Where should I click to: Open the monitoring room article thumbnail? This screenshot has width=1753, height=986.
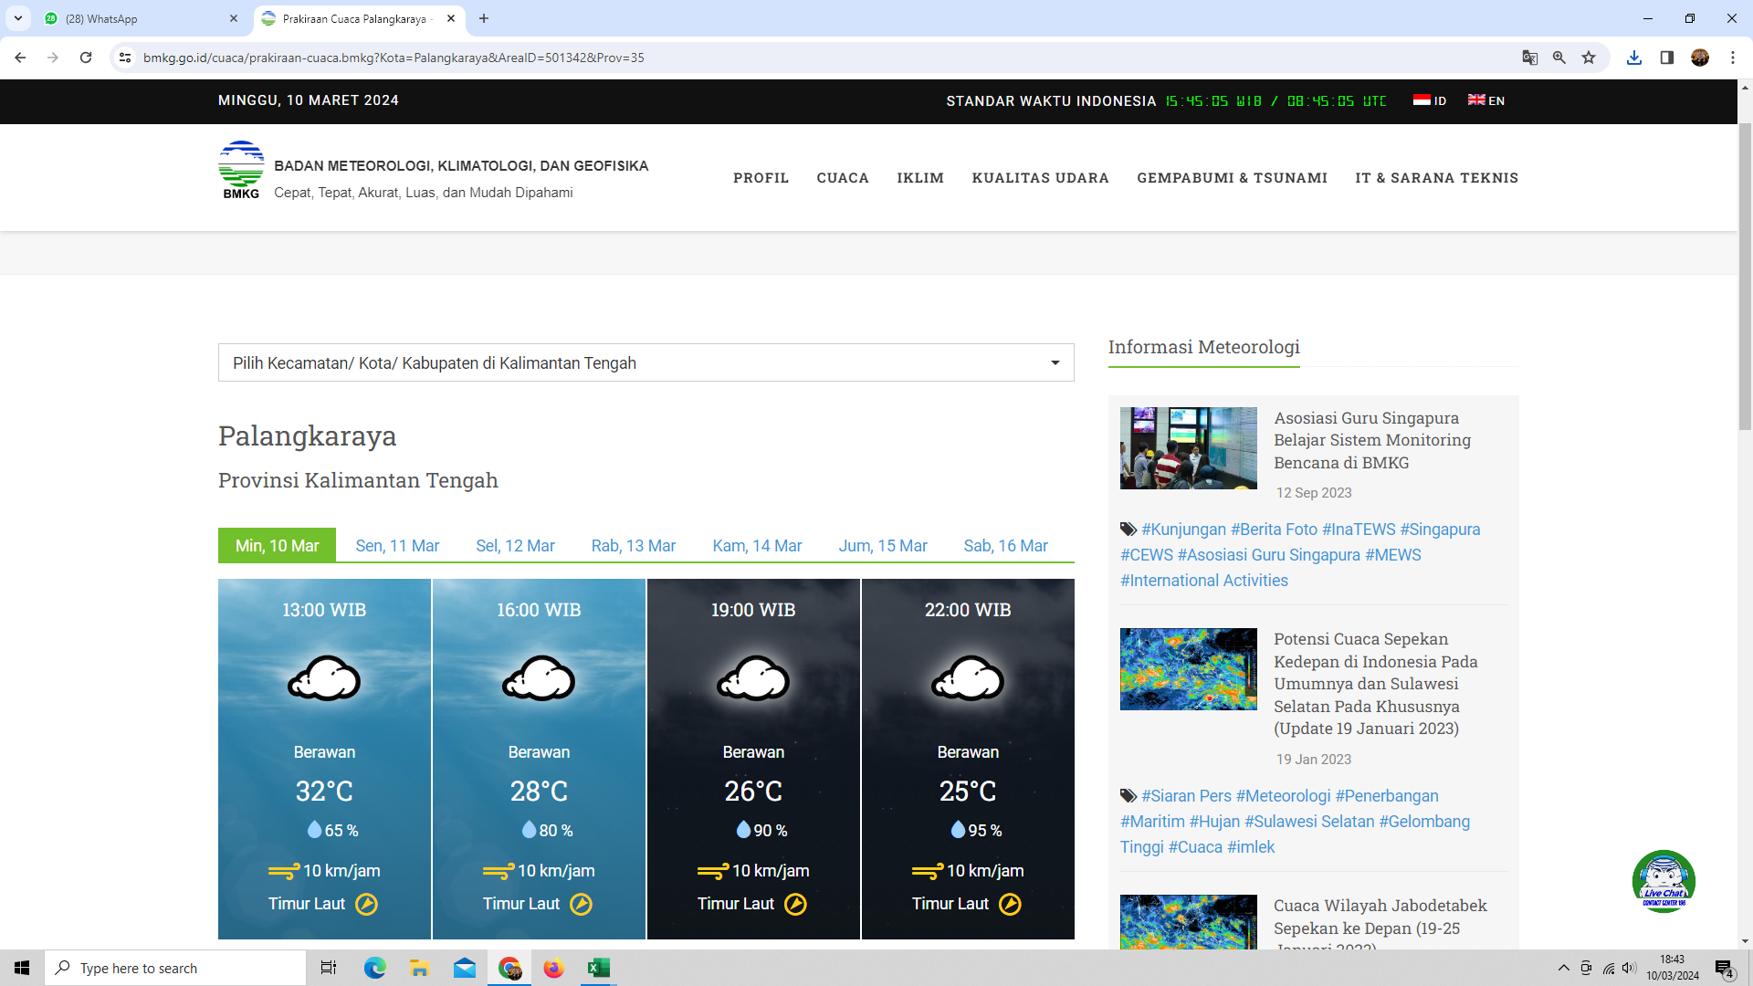tap(1188, 448)
